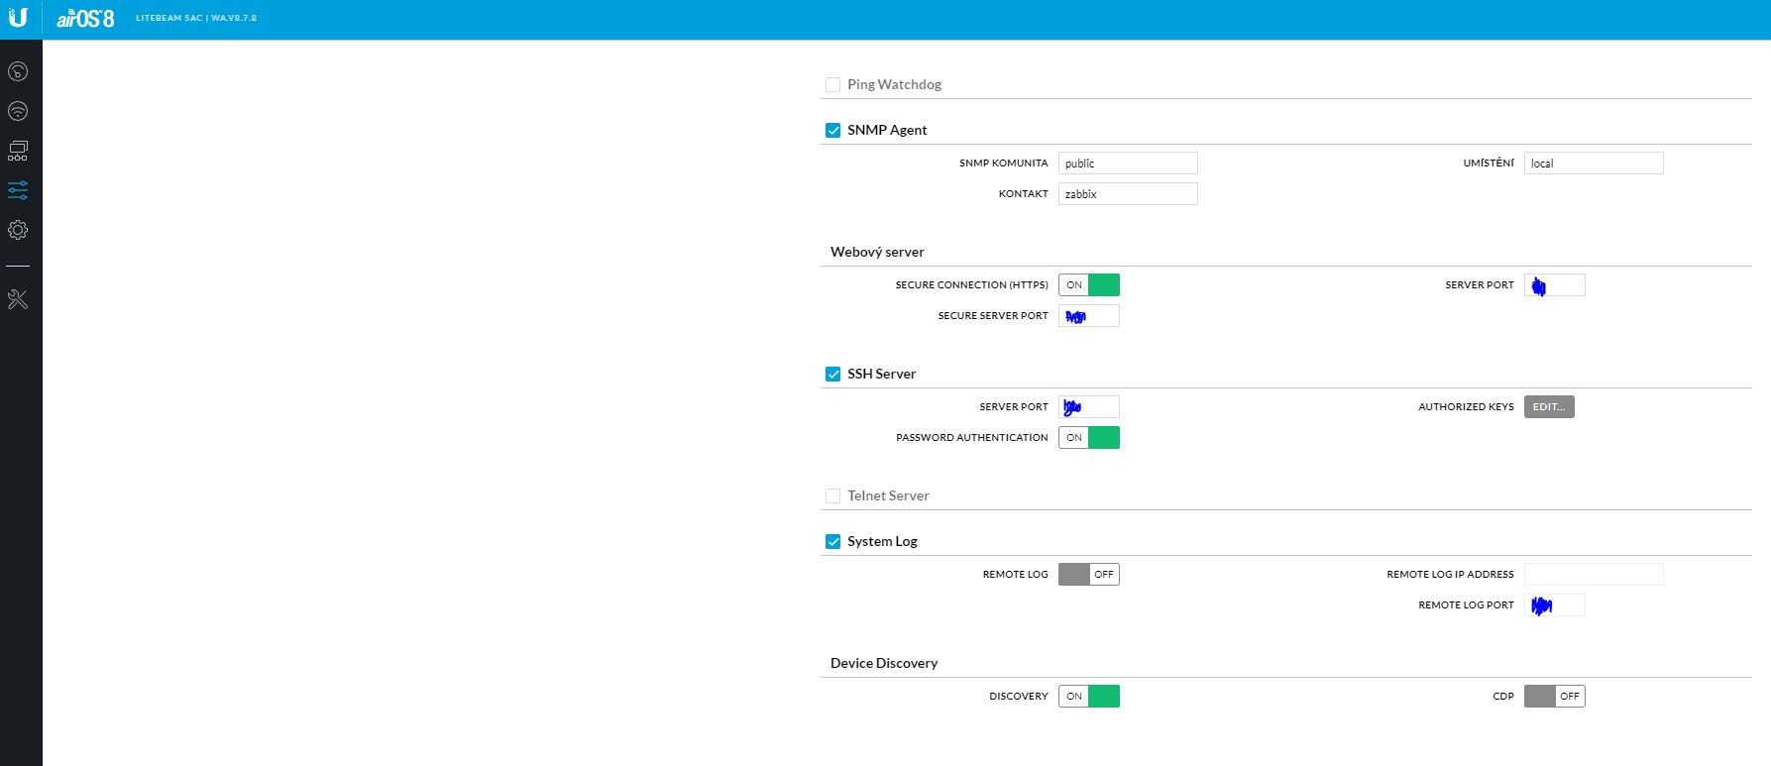This screenshot has height=766, width=1771.
Task: Select the Services sliders sidebar icon
Action: tap(18, 190)
